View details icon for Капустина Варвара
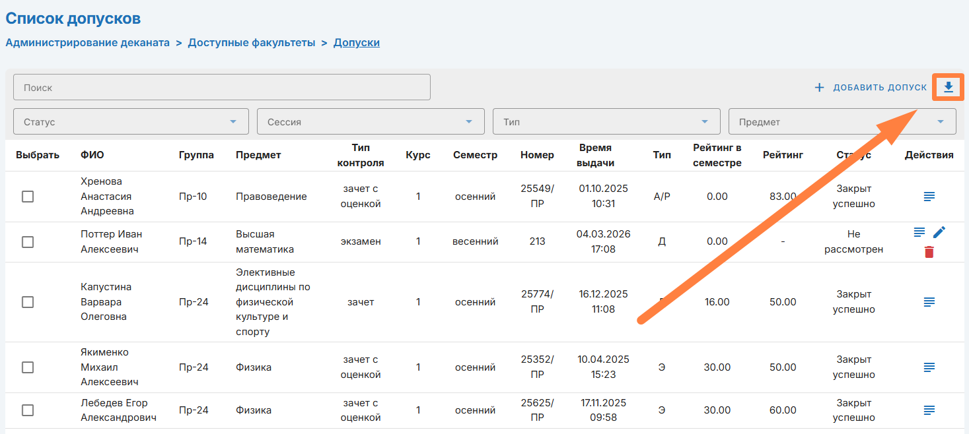 [929, 302]
